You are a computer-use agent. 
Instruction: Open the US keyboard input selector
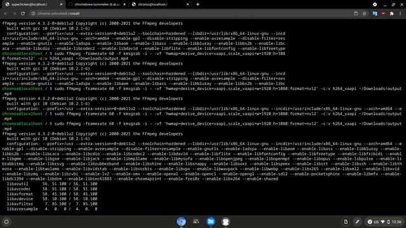click(376, 222)
